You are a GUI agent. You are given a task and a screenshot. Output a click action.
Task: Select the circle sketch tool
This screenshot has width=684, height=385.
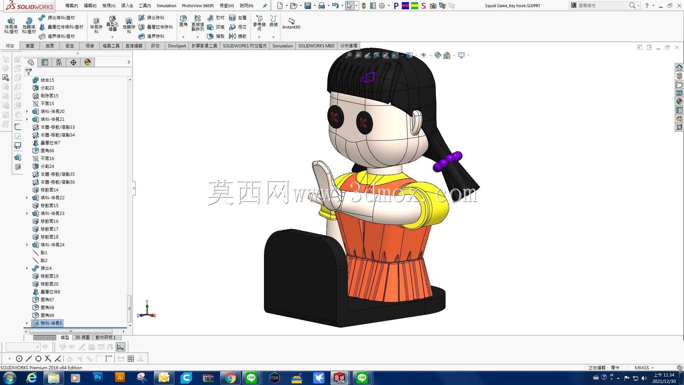pos(19,359)
